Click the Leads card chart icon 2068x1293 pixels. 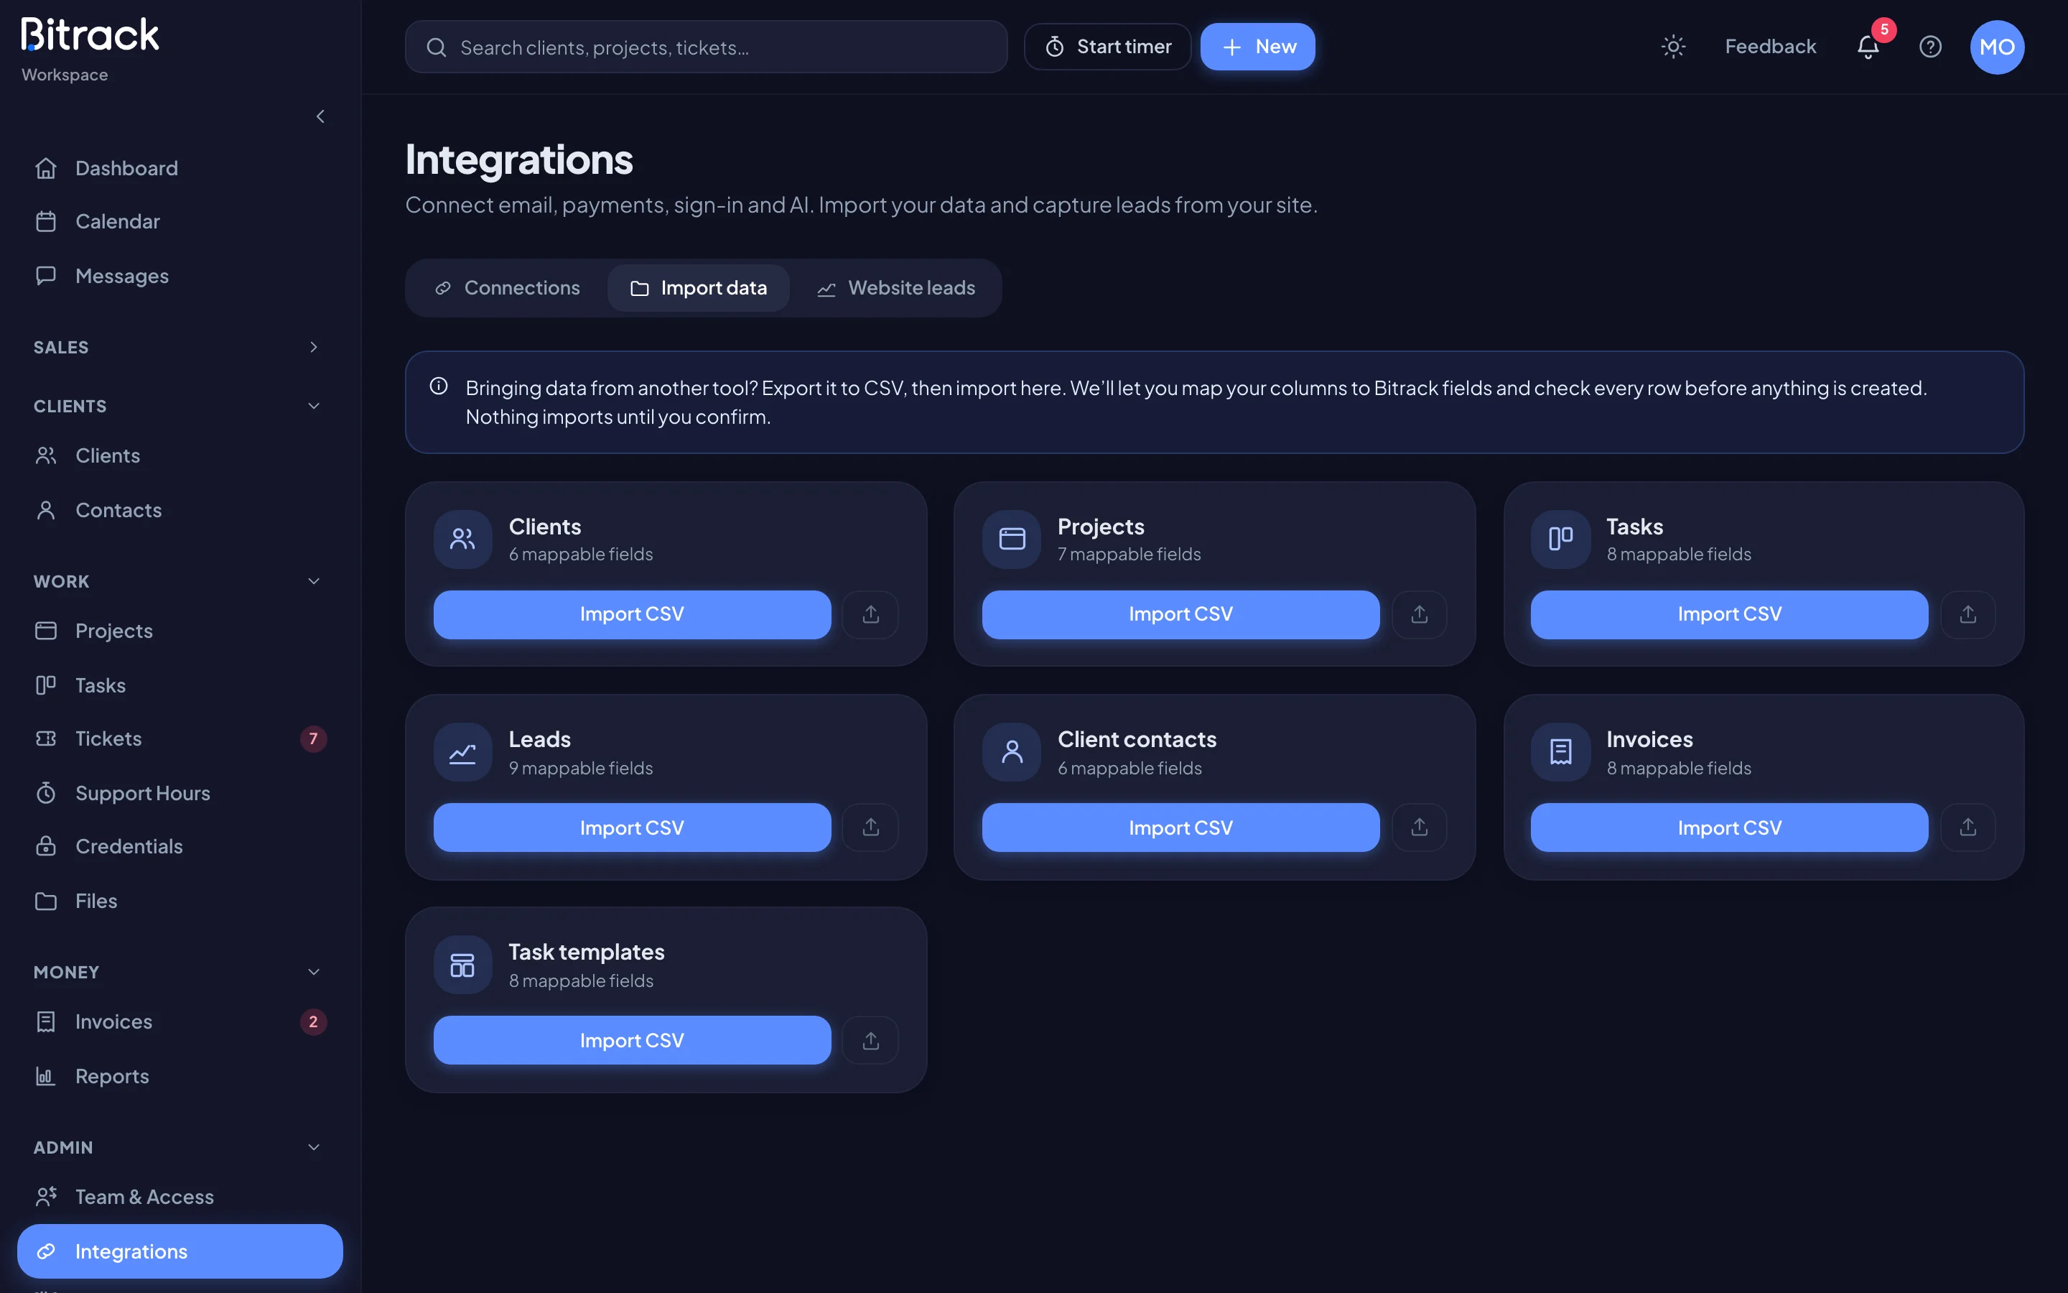coord(462,753)
